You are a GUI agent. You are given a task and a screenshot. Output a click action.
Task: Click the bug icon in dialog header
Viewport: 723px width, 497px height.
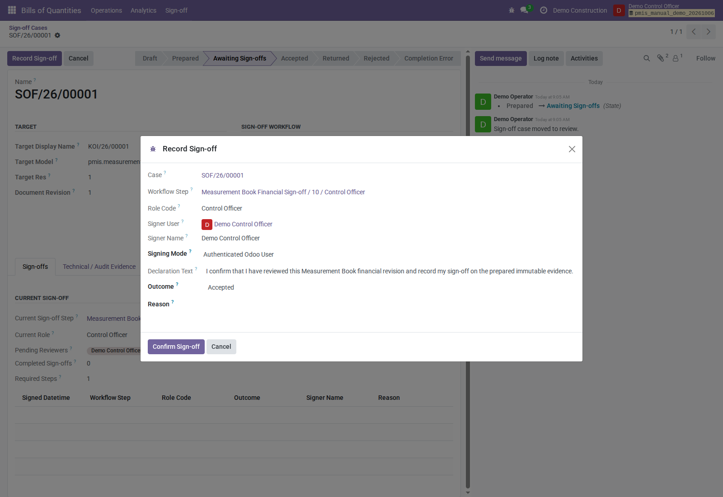(153, 149)
